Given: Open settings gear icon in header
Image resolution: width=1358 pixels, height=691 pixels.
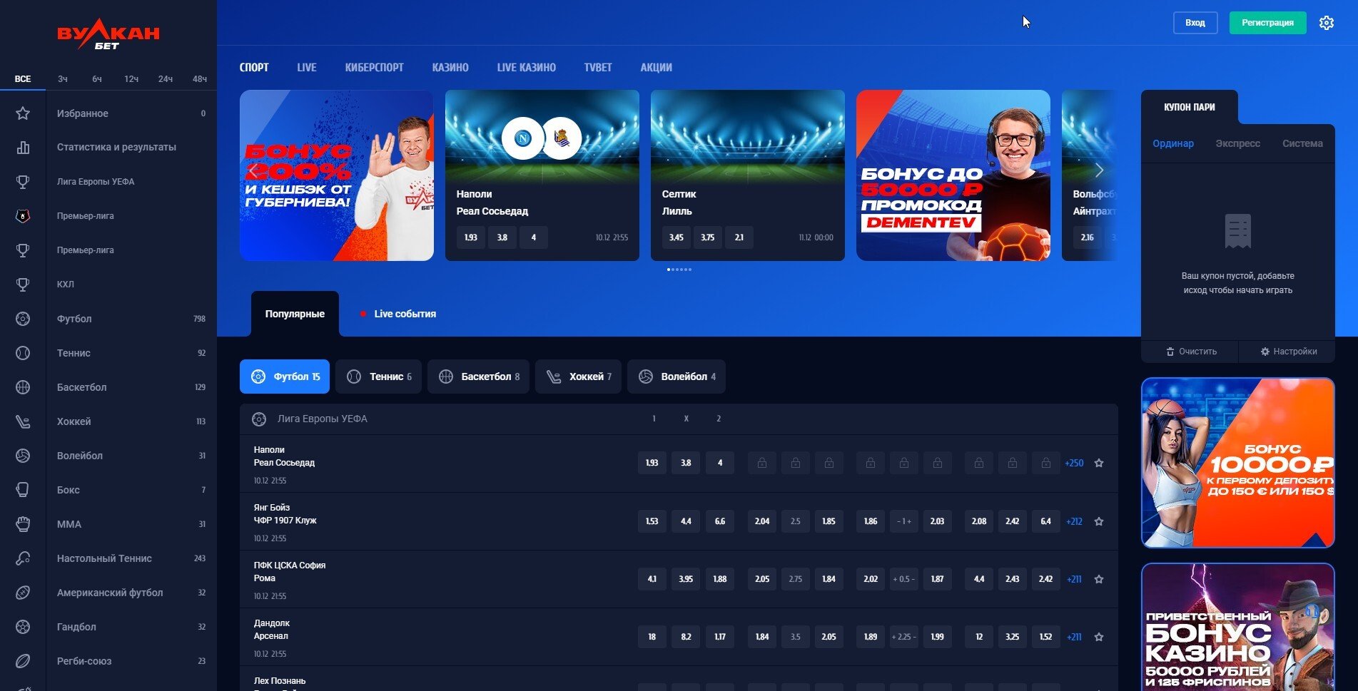Looking at the screenshot, I should click(x=1326, y=23).
